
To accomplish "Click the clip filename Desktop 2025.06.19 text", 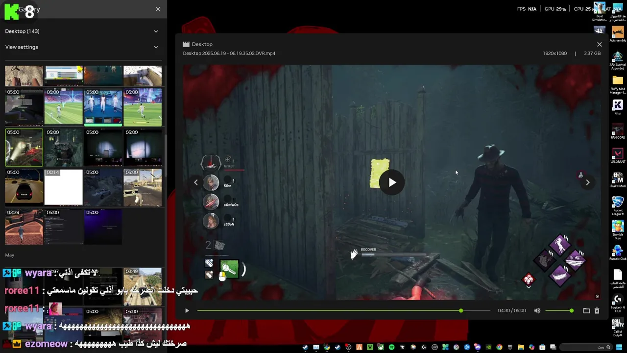I will click(229, 53).
